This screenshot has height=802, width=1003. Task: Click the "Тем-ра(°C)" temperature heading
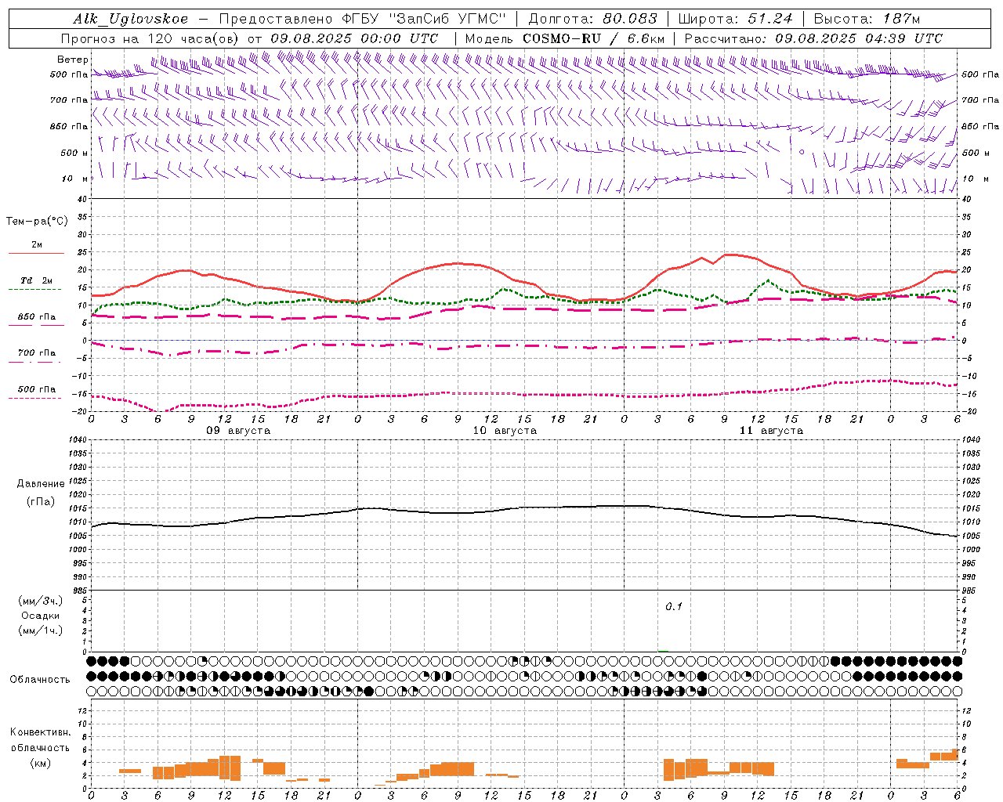click(37, 222)
